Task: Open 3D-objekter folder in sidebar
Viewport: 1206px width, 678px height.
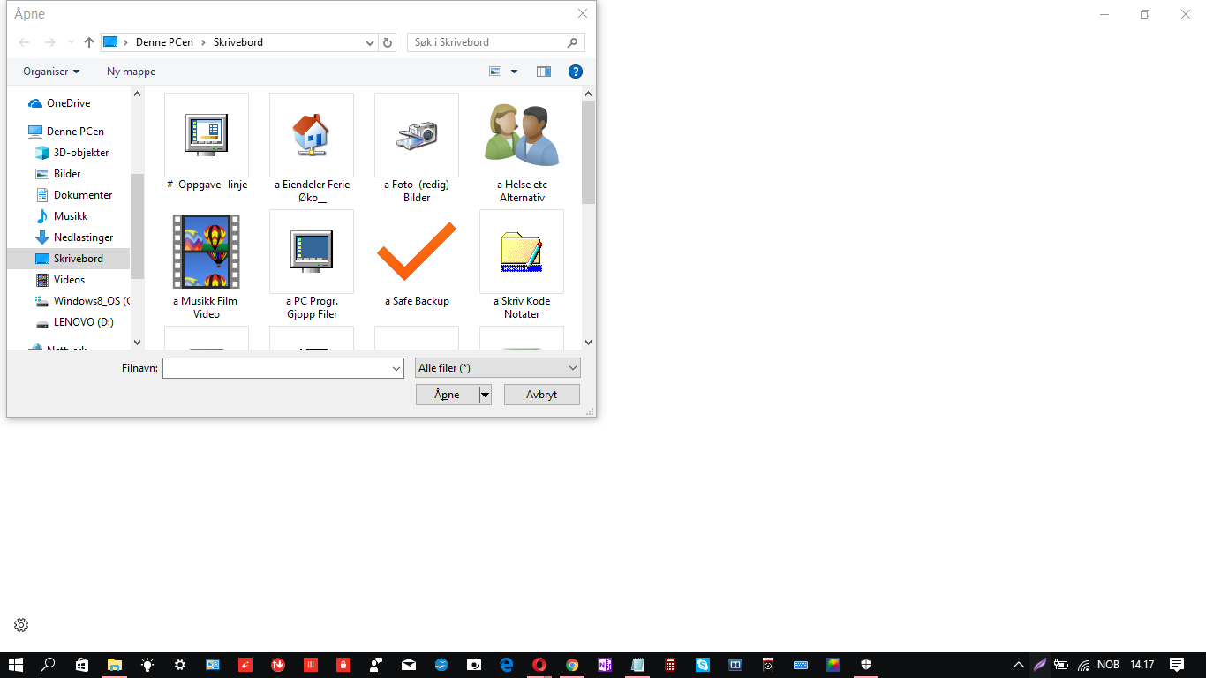Action: click(x=81, y=153)
